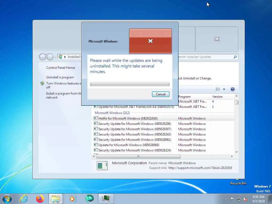Select Security Update KB5029307 row

point(164,129)
